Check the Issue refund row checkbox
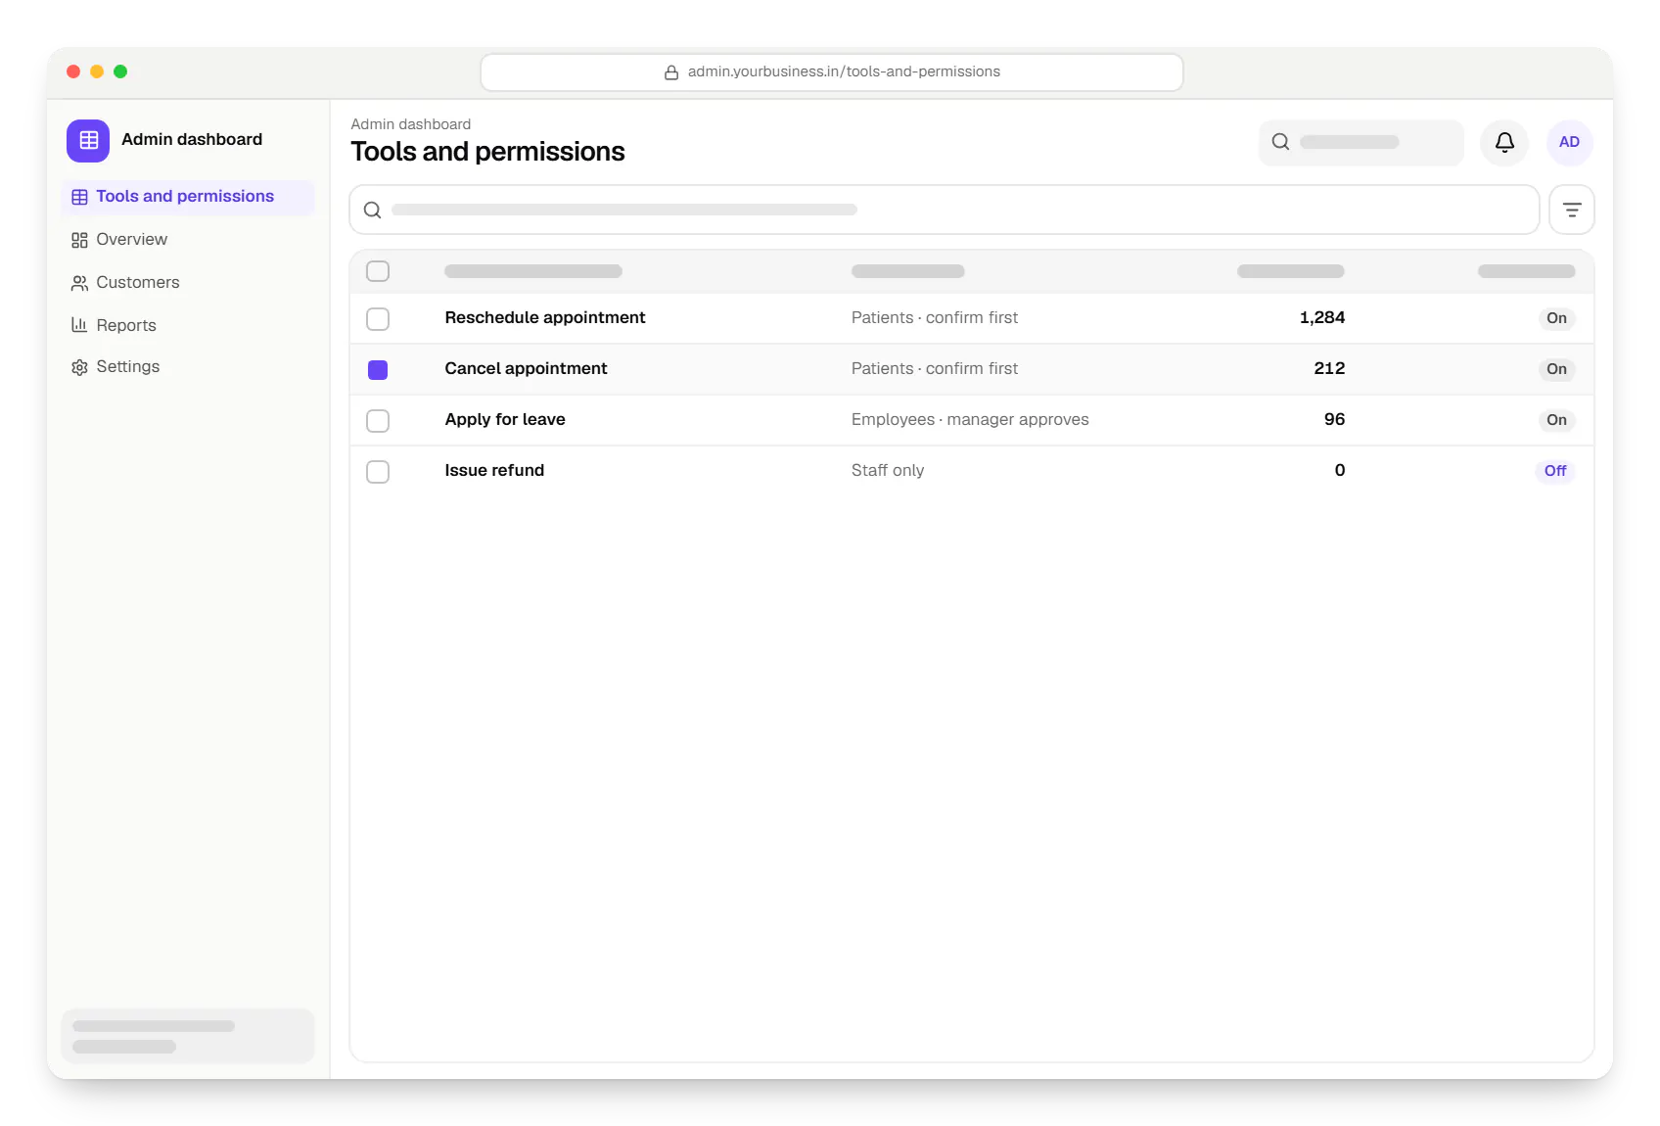The image size is (1660, 1126). [x=378, y=472]
